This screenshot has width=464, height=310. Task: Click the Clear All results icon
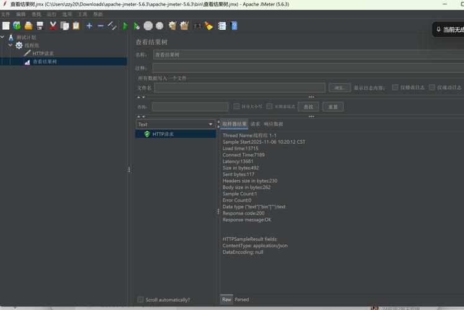184,26
